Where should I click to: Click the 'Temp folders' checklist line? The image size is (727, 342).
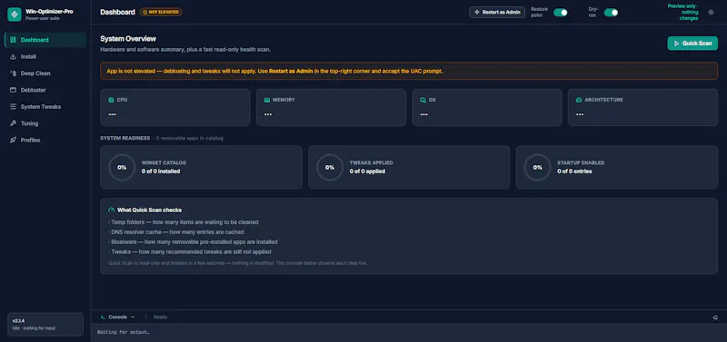click(184, 222)
